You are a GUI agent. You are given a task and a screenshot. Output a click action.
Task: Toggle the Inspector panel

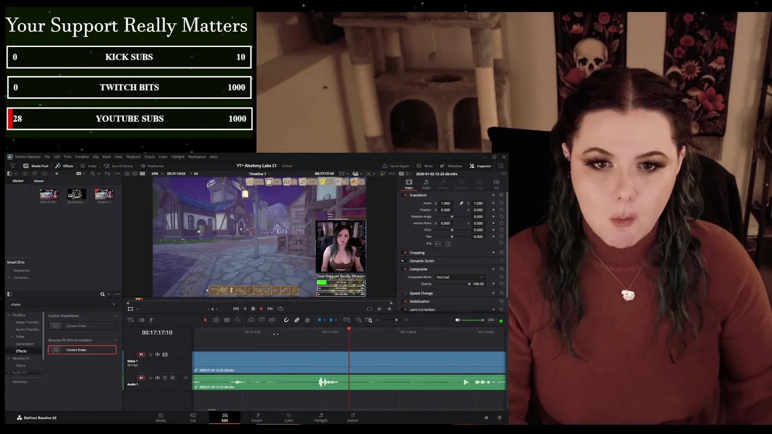click(x=481, y=166)
